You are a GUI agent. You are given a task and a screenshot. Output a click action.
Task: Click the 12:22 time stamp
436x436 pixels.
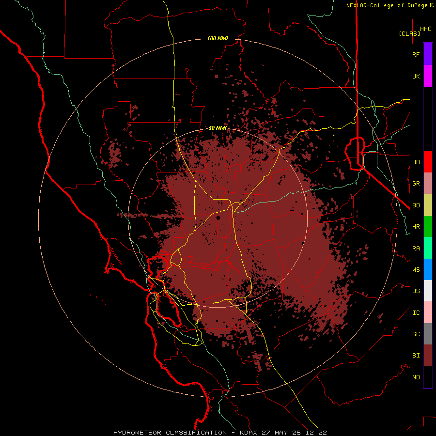[317, 433]
